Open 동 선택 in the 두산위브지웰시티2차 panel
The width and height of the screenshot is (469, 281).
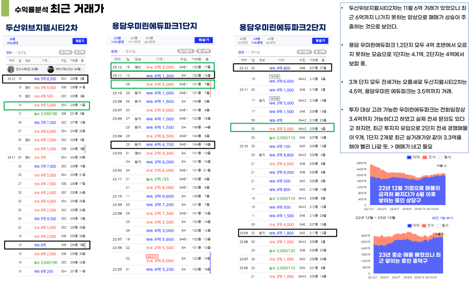(x=79, y=52)
